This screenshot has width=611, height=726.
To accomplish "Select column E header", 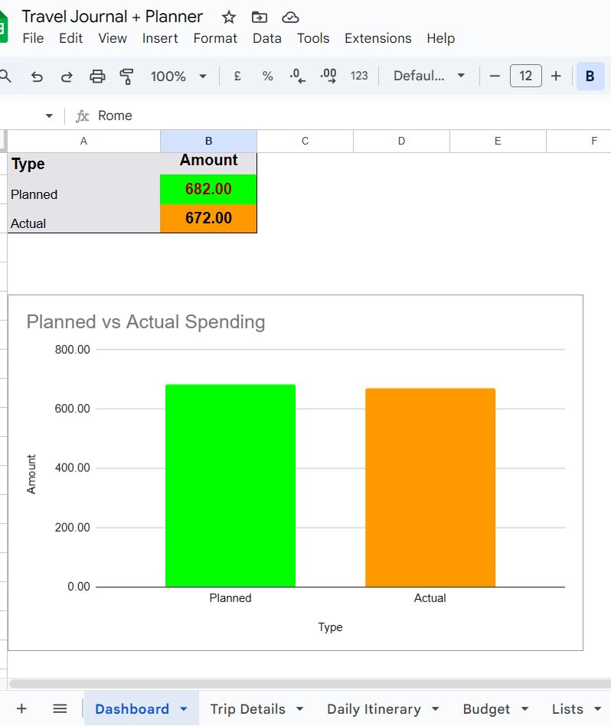I will tap(498, 142).
